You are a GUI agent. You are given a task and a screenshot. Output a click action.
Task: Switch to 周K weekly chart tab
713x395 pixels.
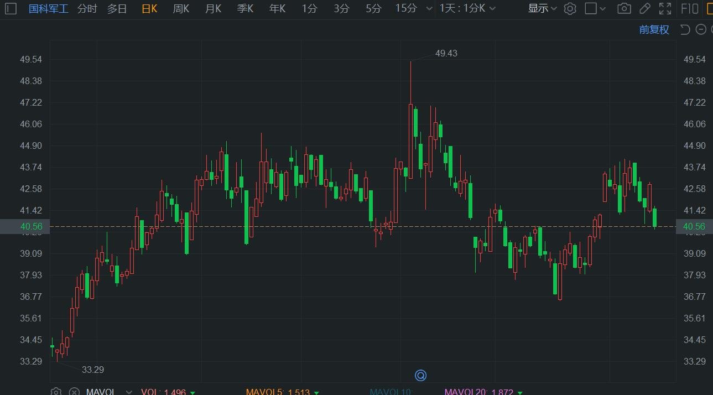(x=181, y=8)
